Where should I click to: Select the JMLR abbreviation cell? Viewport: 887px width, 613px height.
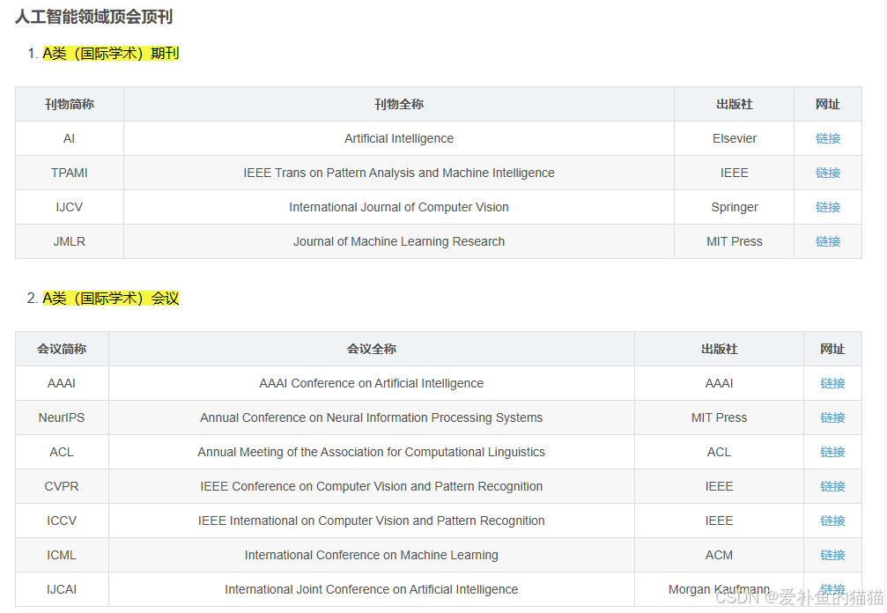click(69, 241)
